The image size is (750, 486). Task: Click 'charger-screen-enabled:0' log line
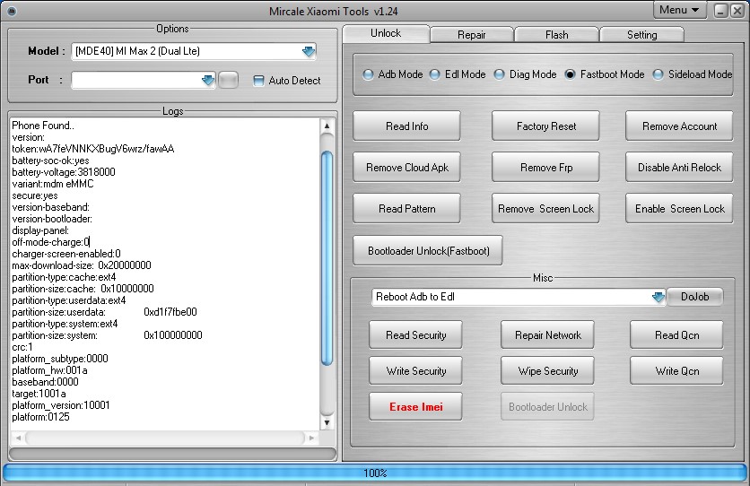(66, 254)
